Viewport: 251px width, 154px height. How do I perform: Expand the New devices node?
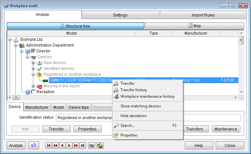pos(33,63)
